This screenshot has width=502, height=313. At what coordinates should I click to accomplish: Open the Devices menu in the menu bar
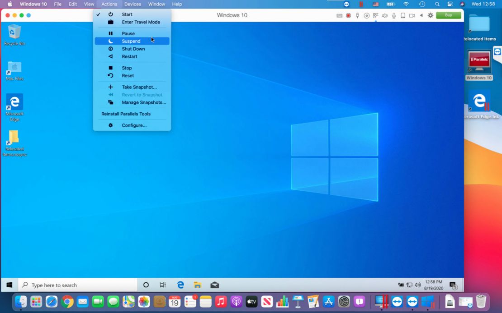pyautogui.click(x=133, y=4)
